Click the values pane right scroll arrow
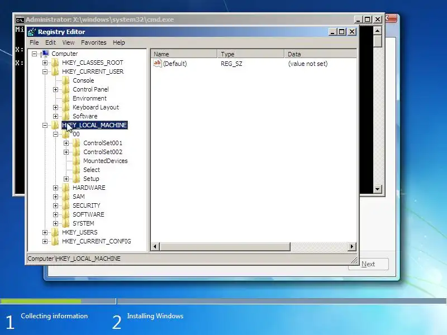The width and height of the screenshot is (447, 335). (x=352, y=246)
